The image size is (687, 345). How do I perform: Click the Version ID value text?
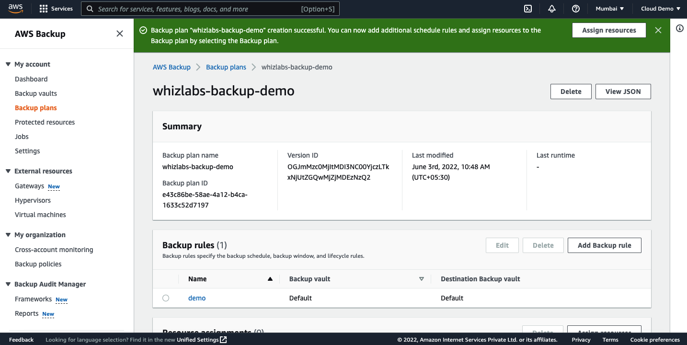tap(338, 172)
